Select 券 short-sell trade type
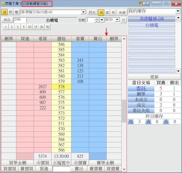The image size is (182, 173). click(x=113, y=12)
